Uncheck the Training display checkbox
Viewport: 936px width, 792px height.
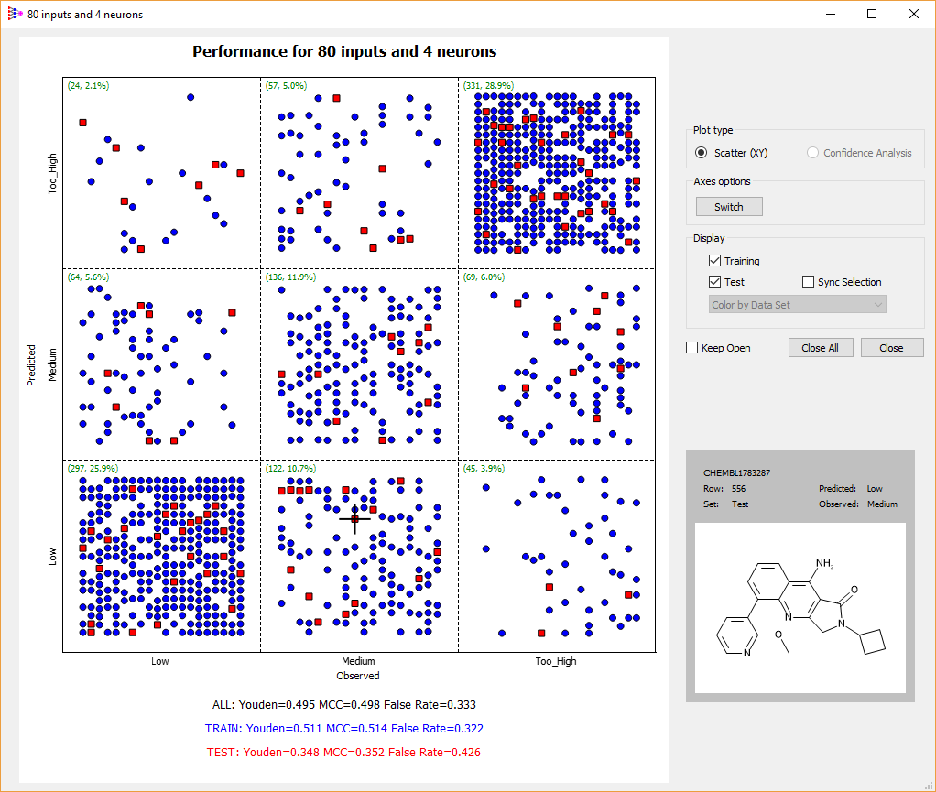point(714,261)
